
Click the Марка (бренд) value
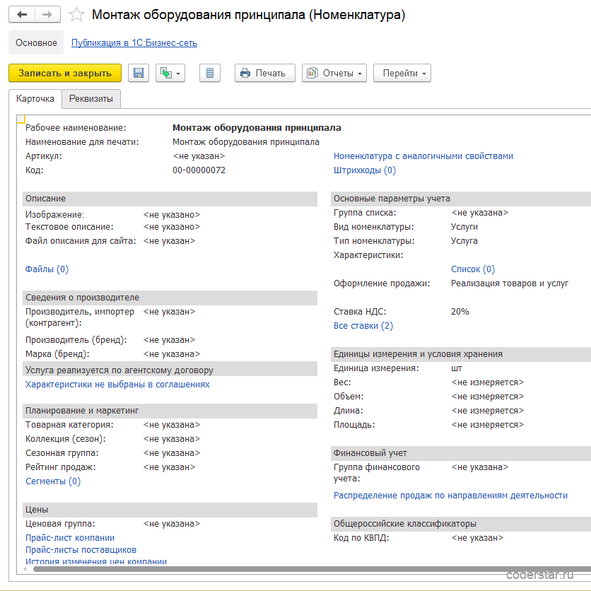point(172,354)
